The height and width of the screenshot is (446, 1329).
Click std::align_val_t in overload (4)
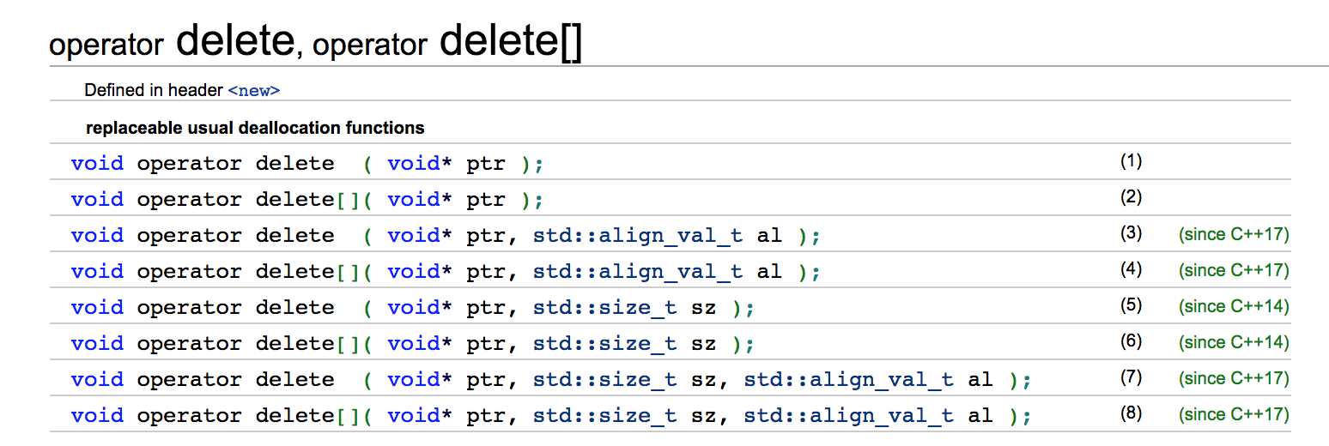tap(637, 272)
